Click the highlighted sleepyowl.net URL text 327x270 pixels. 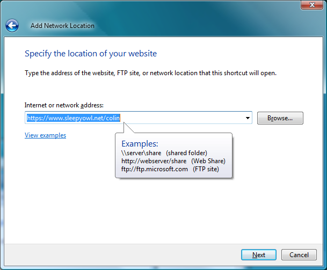point(74,118)
